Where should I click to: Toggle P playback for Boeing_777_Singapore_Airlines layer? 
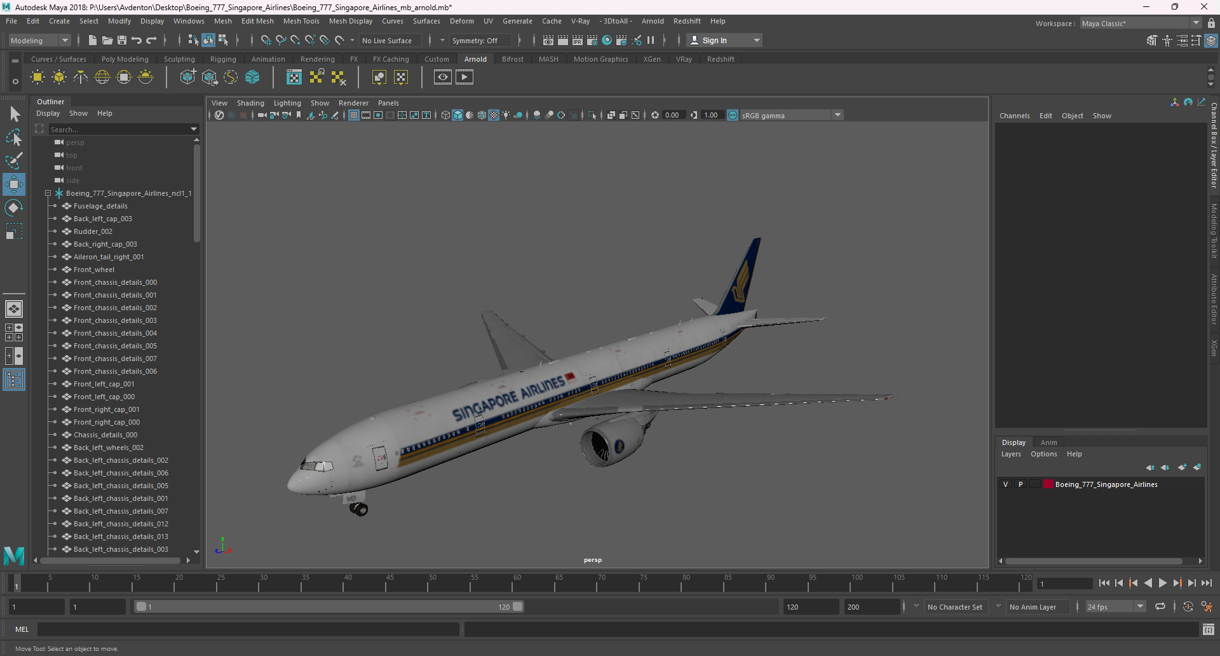(x=1020, y=484)
